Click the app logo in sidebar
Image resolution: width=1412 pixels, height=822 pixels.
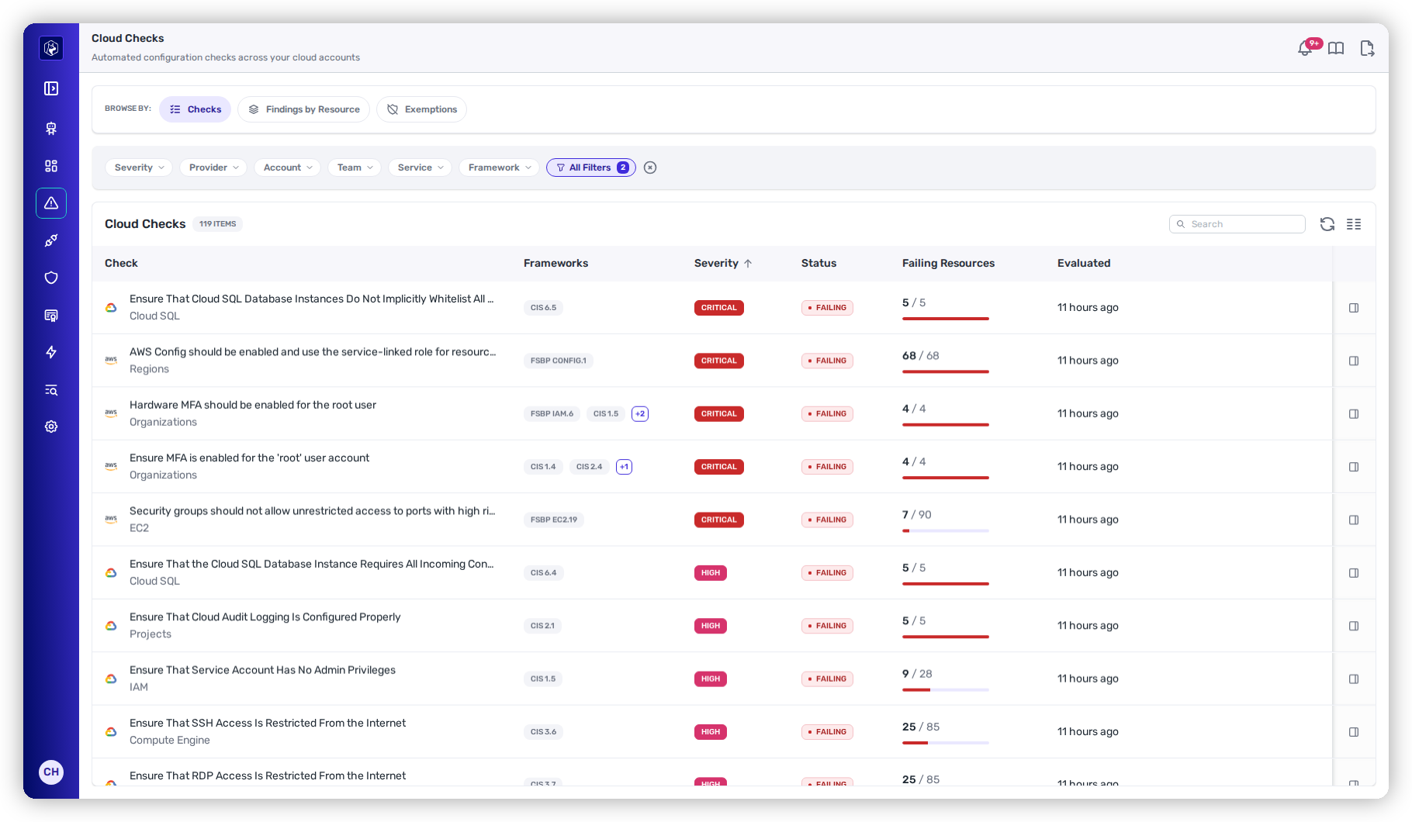click(x=51, y=48)
